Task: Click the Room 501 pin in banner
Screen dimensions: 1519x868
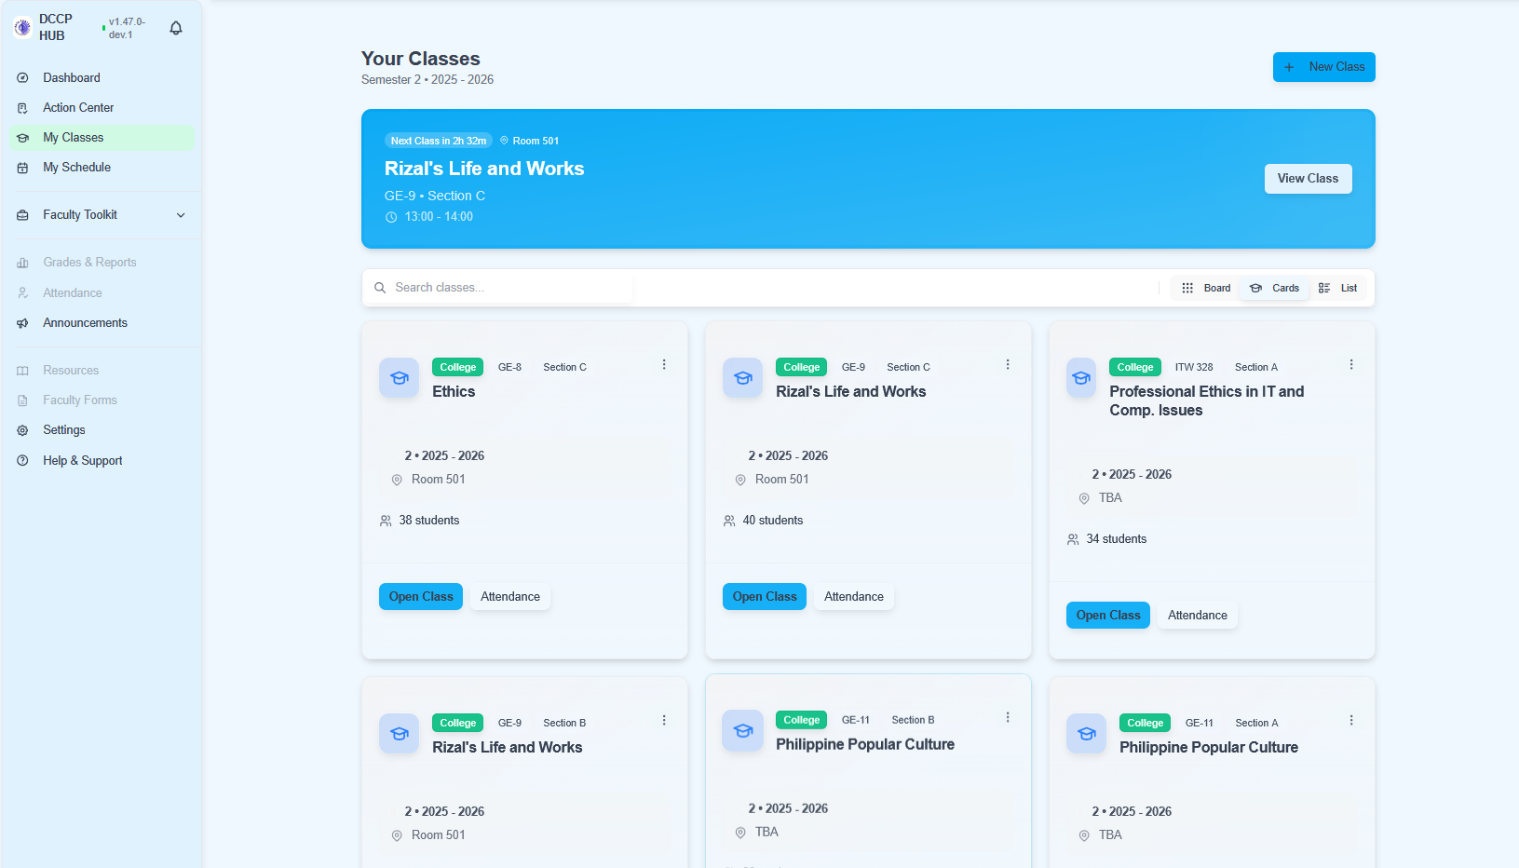Action: point(505,141)
